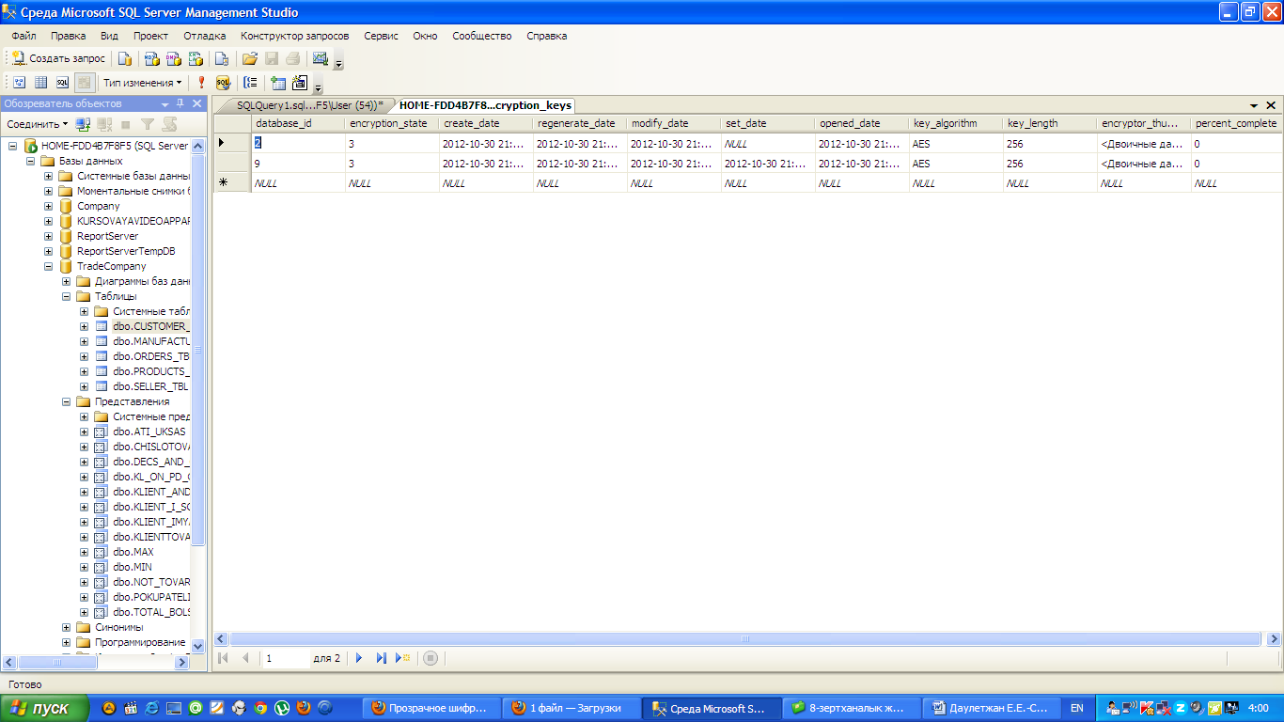Click the red Execute SQL exclamation icon

pyautogui.click(x=201, y=83)
